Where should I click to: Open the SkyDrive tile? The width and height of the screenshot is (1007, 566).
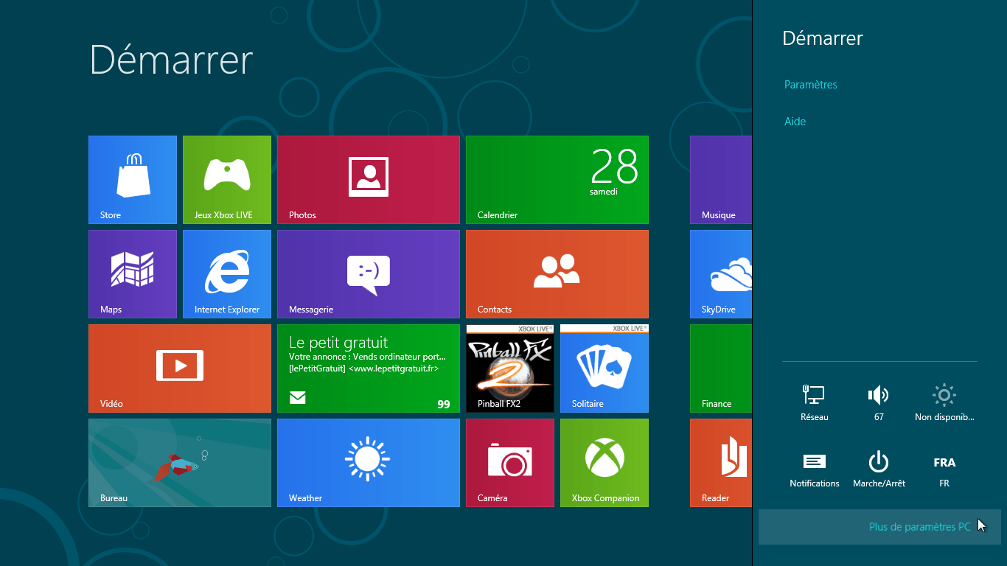pos(721,274)
